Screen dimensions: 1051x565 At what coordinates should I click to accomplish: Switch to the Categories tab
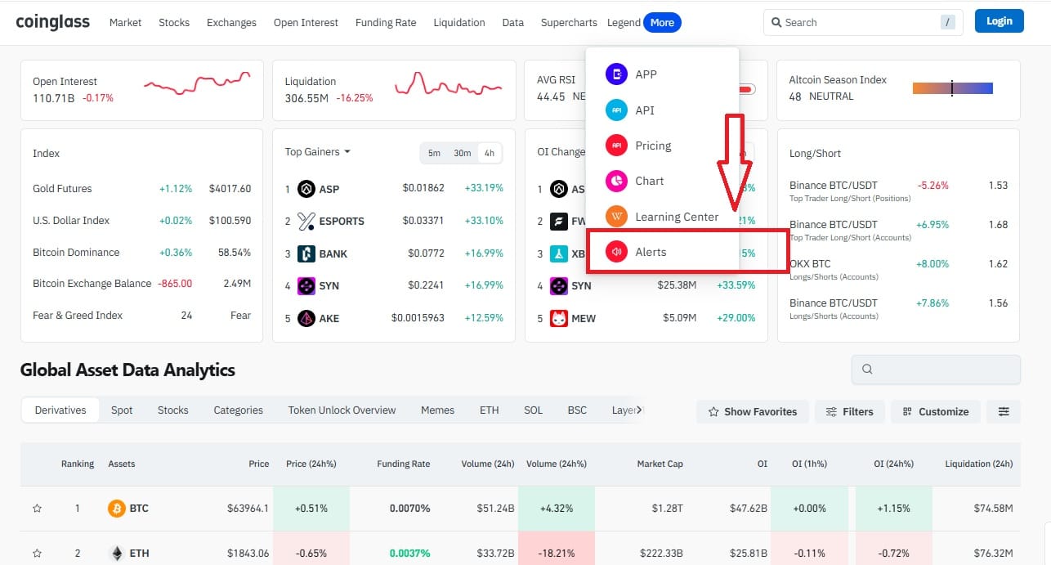coord(238,410)
